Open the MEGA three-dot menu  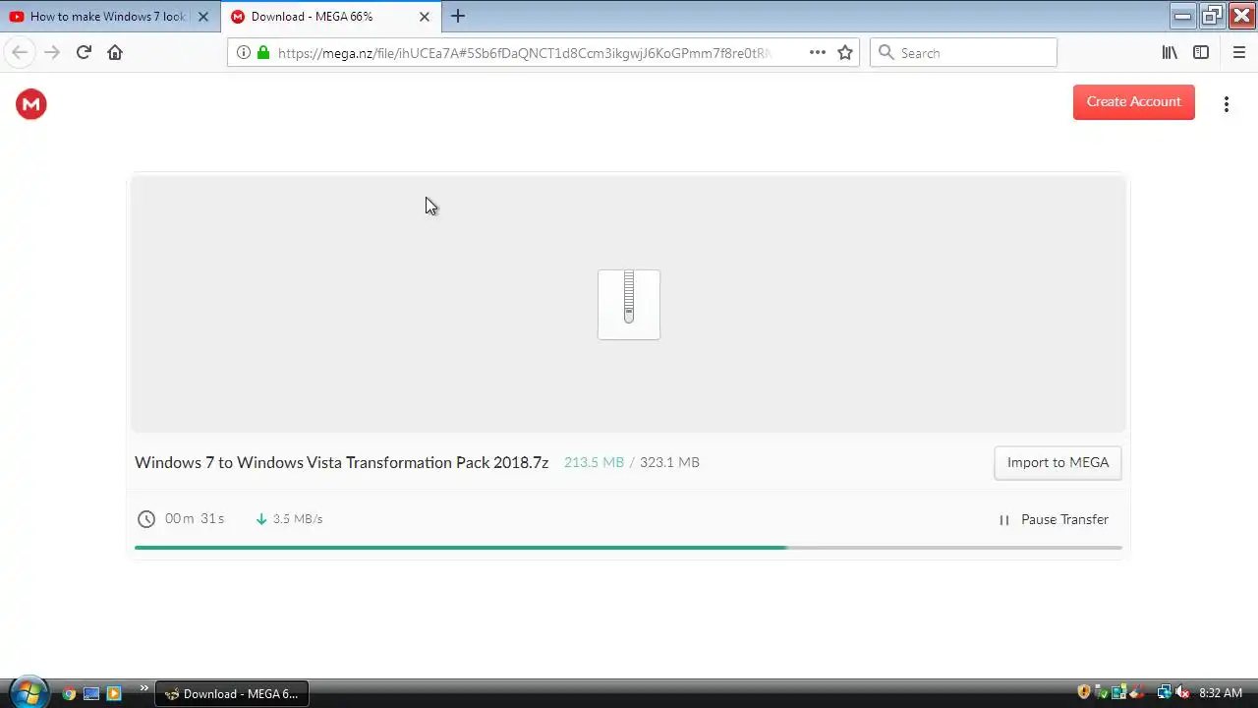[1227, 104]
